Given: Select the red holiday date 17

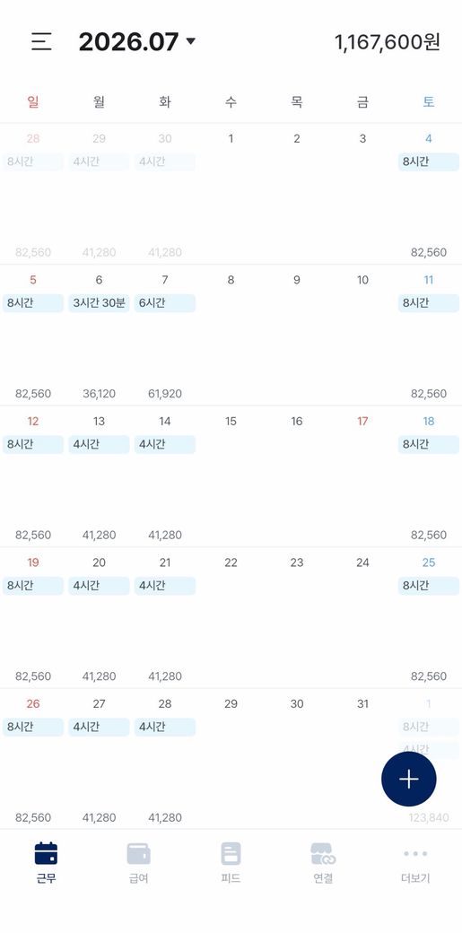Looking at the screenshot, I should pyautogui.click(x=362, y=422).
